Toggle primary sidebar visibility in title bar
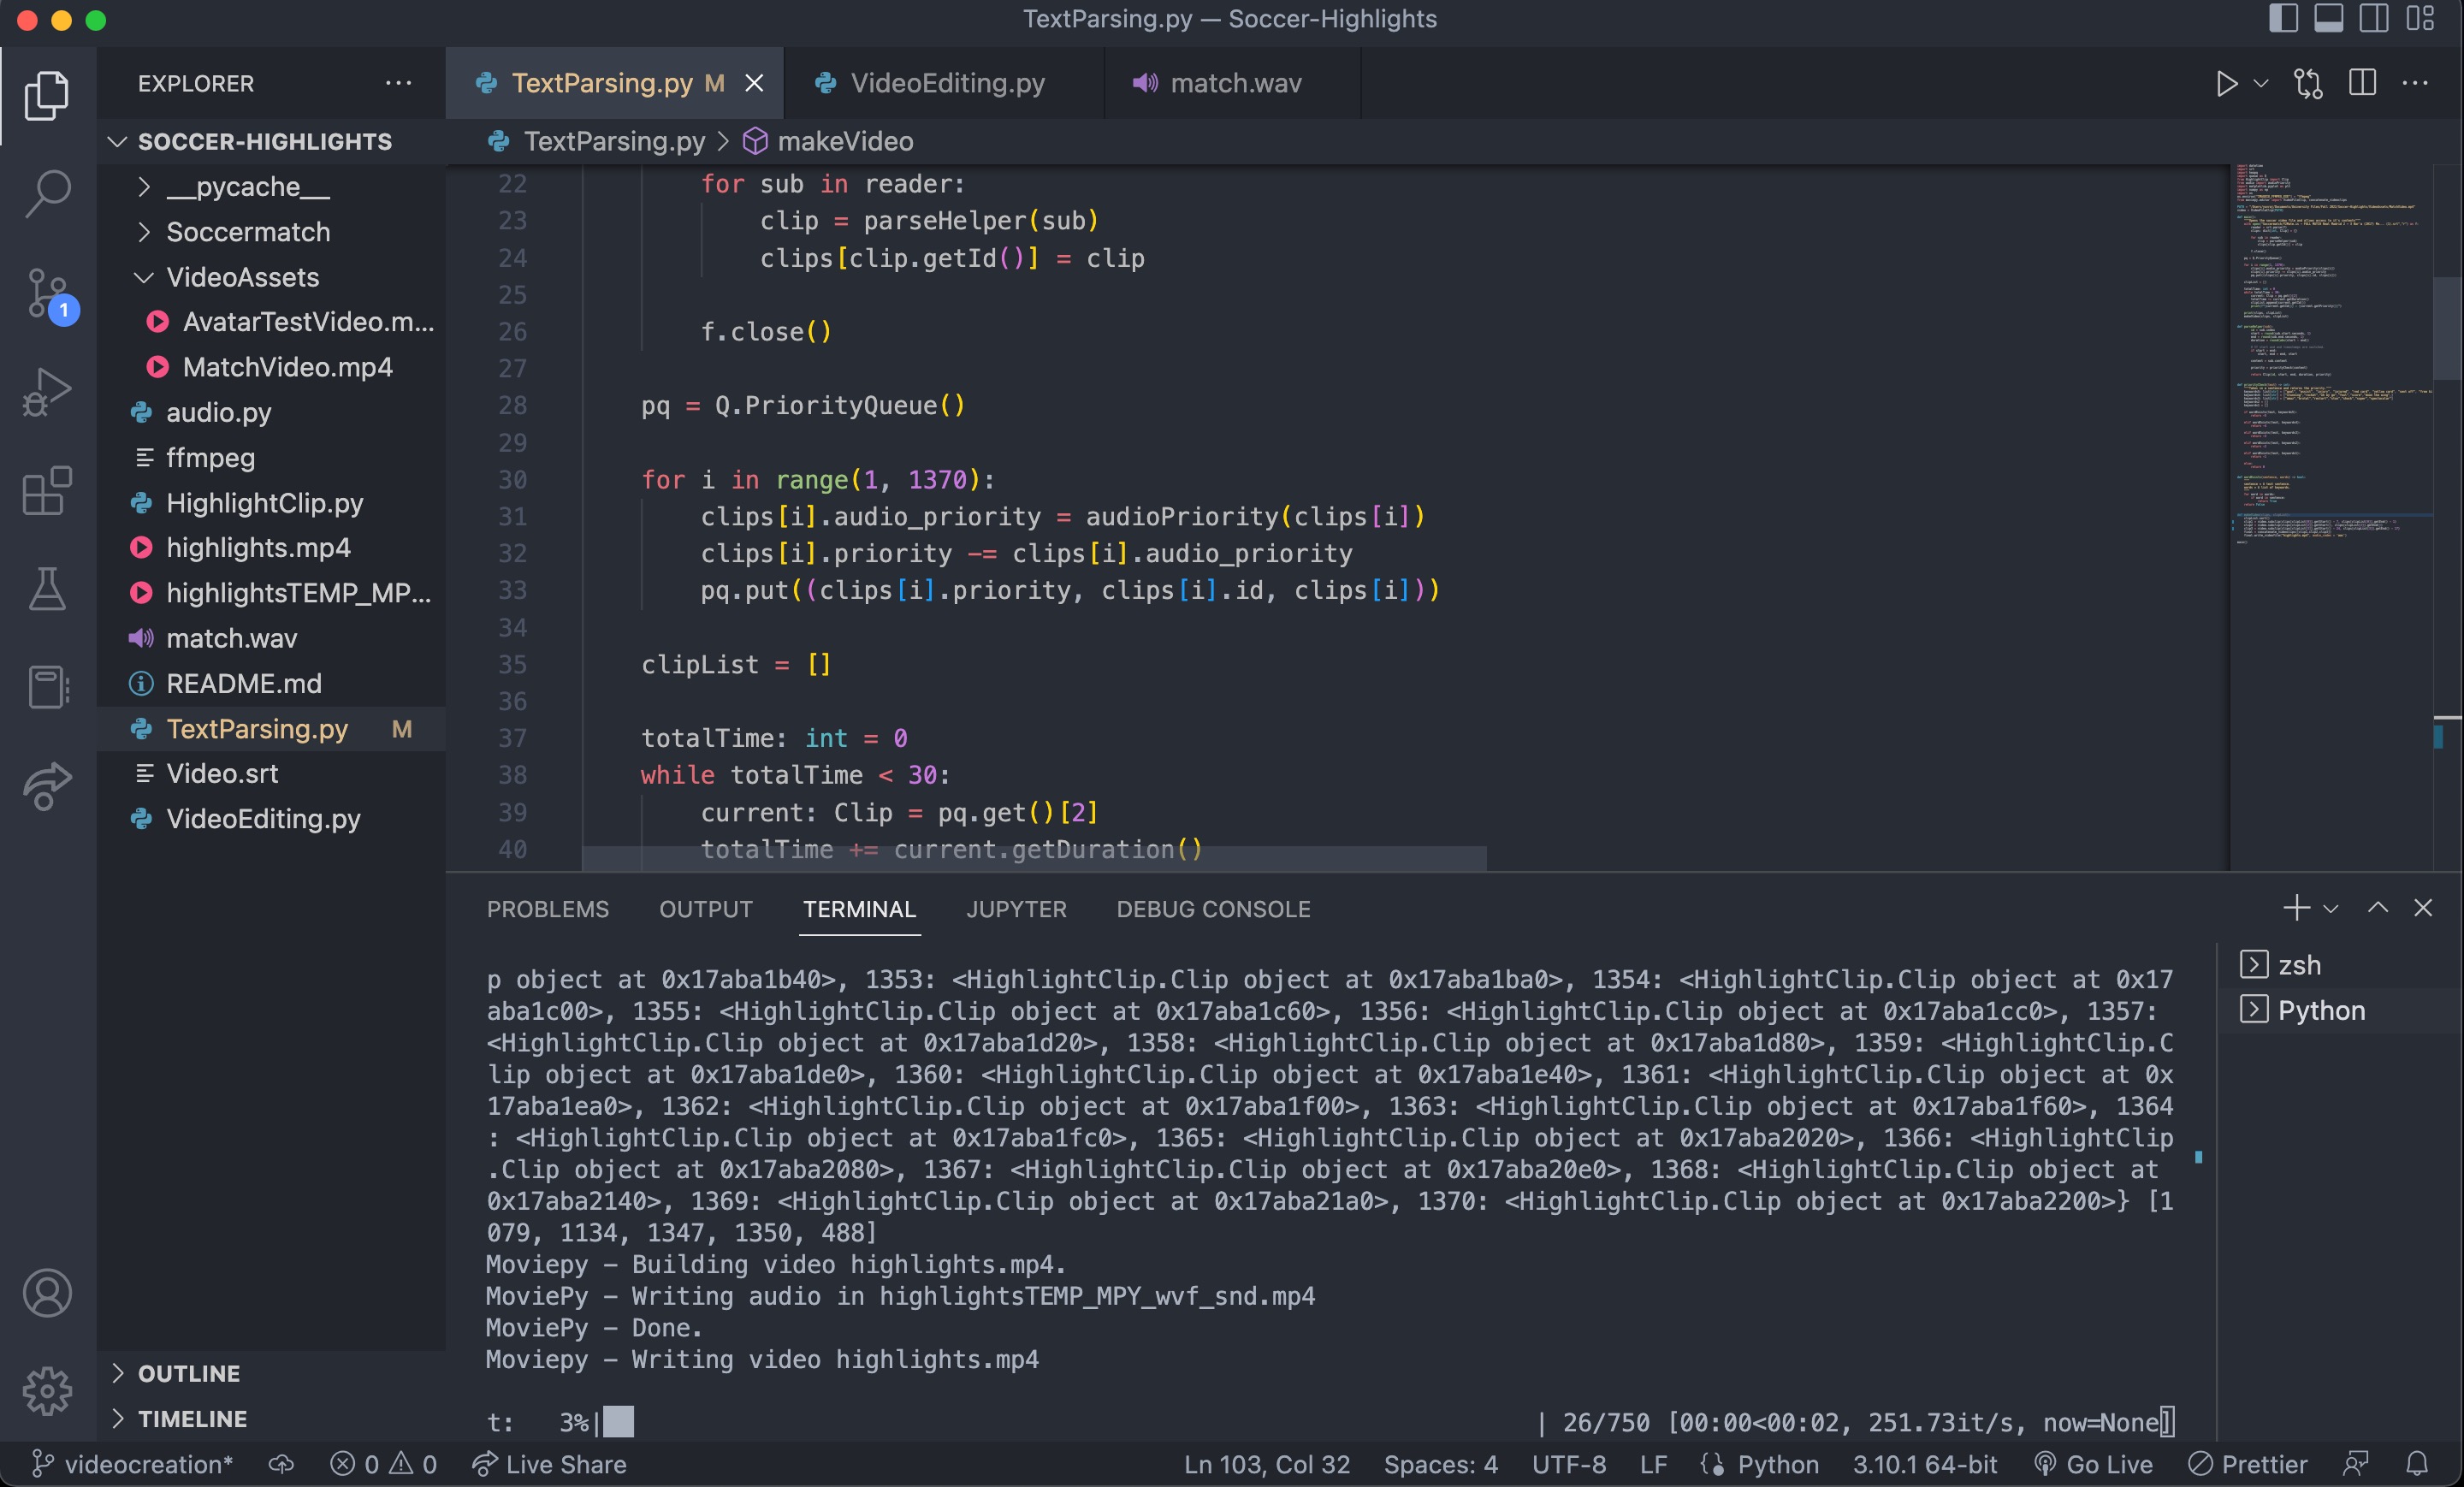 pyautogui.click(x=2284, y=19)
